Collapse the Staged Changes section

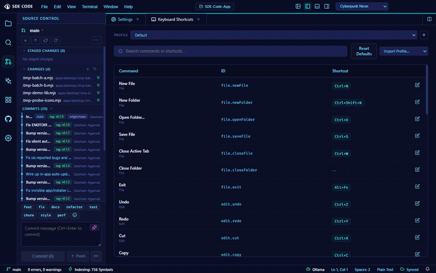pos(44,51)
